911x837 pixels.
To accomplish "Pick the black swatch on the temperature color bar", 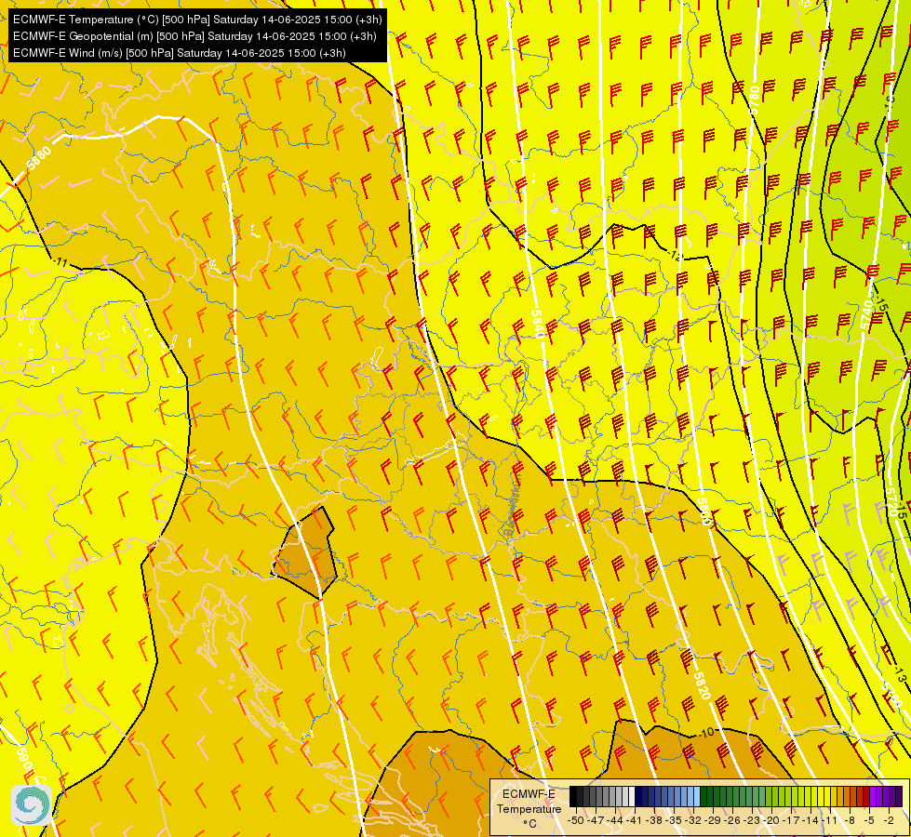I will click(x=573, y=797).
